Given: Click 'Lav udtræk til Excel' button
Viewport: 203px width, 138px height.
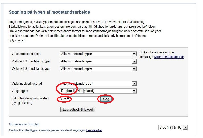Looking at the screenshot, I should [x=78, y=110].
